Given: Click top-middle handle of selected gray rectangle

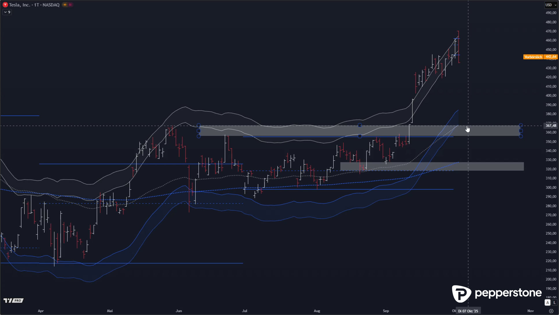Looking at the screenshot, I should click(x=360, y=125).
